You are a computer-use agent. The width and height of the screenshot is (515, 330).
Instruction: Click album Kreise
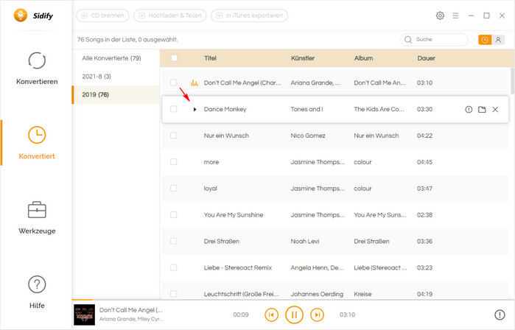coord(362,294)
